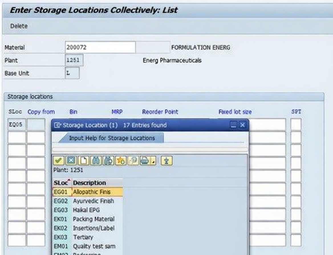This screenshot has width=333, height=255.
Task: Add to personal value list star icon
Action: 121,161
